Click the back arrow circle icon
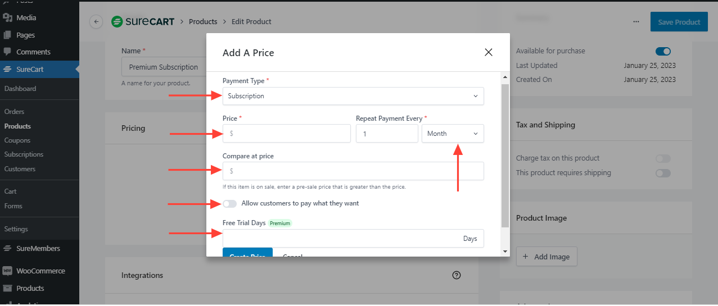Image resolution: width=718 pixels, height=306 pixels. click(x=96, y=22)
